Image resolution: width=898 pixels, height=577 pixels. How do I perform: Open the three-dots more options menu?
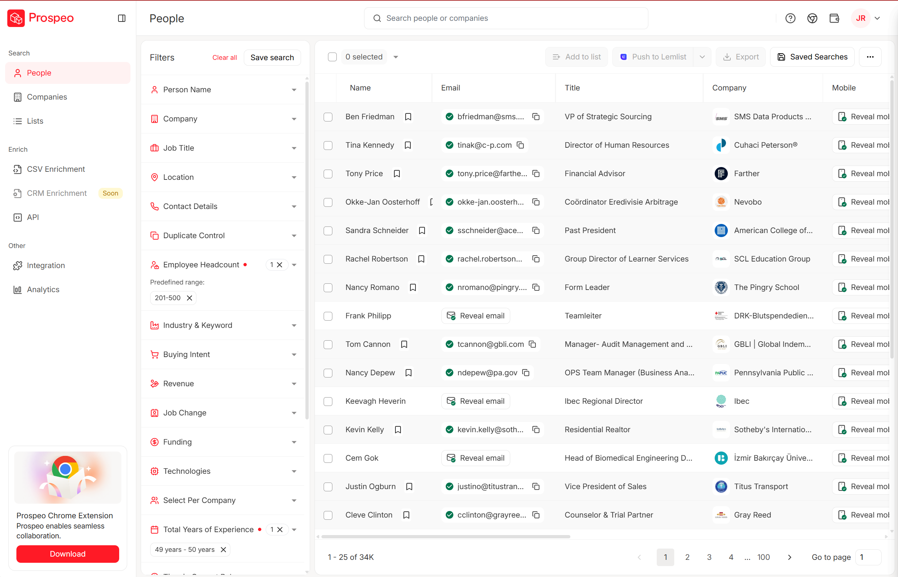pos(870,57)
